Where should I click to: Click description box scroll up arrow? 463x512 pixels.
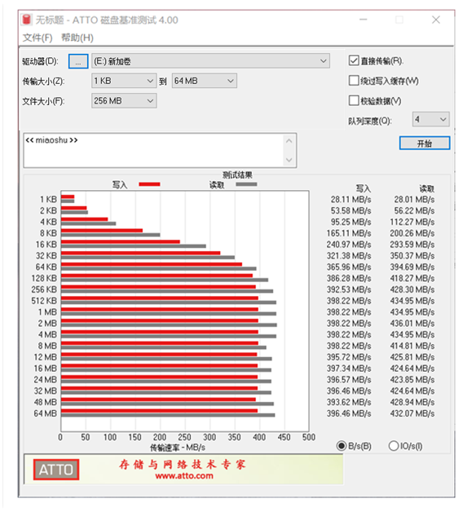(289, 141)
